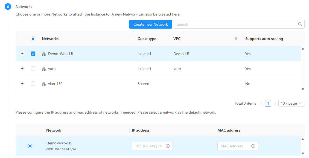Click the MAC address info icon
The width and height of the screenshot is (309, 158).
253,146
